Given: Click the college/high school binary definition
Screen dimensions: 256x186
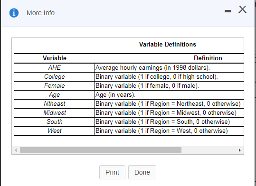Looking at the screenshot, I should click(157, 77).
